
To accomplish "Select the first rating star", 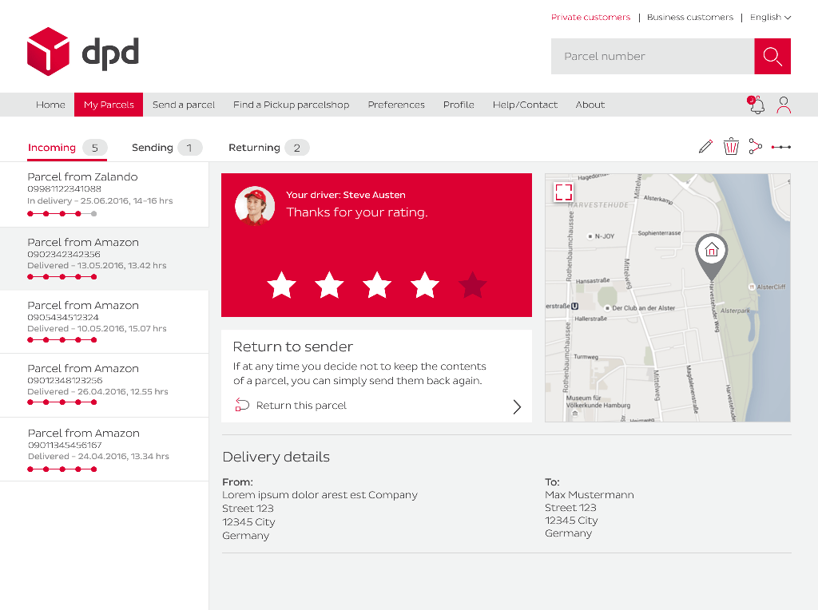I will click(282, 285).
